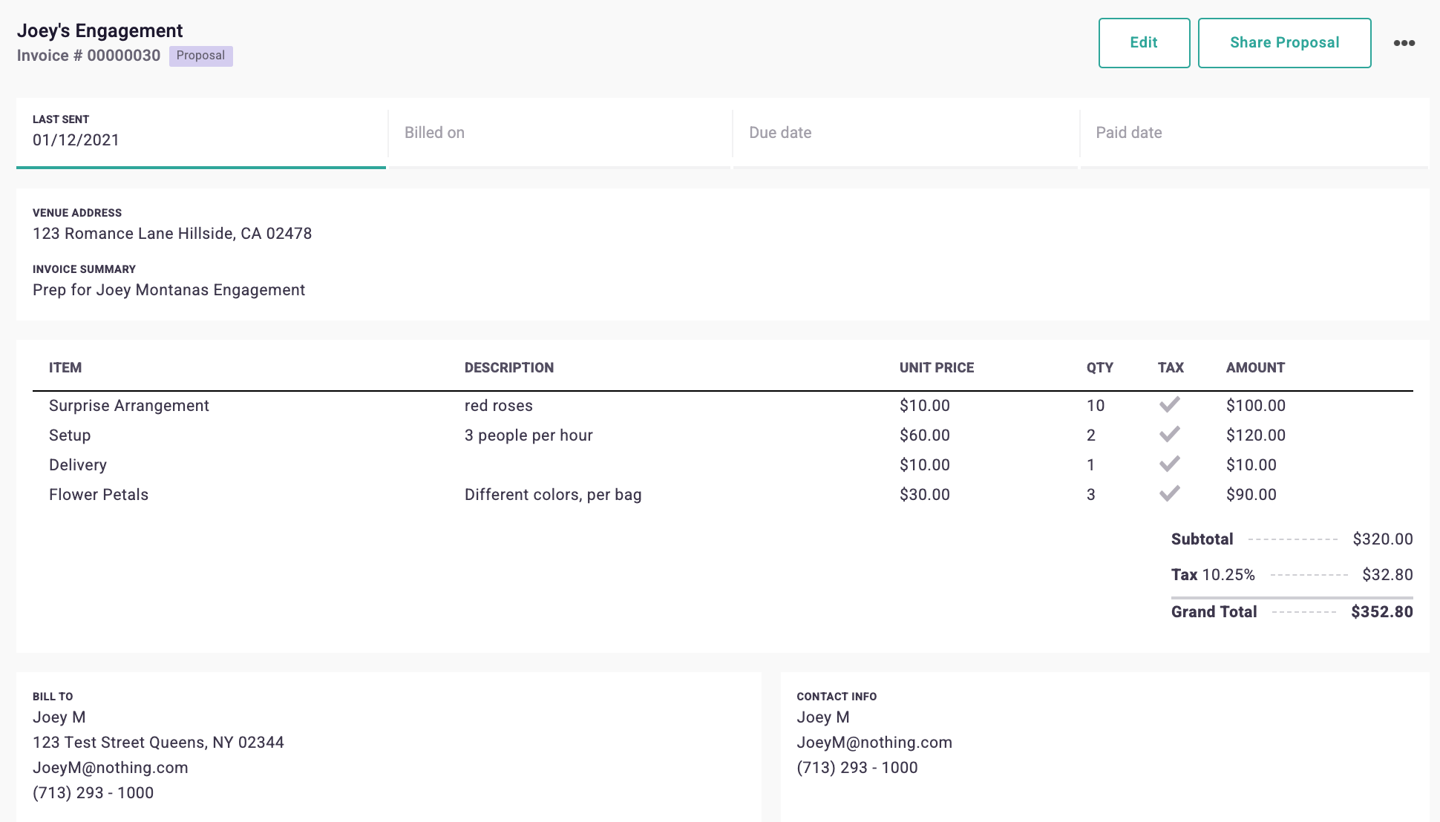Click the tax checkmark for Surprise Arrangement
Viewport: 1440px width, 822px height.
pos(1170,405)
